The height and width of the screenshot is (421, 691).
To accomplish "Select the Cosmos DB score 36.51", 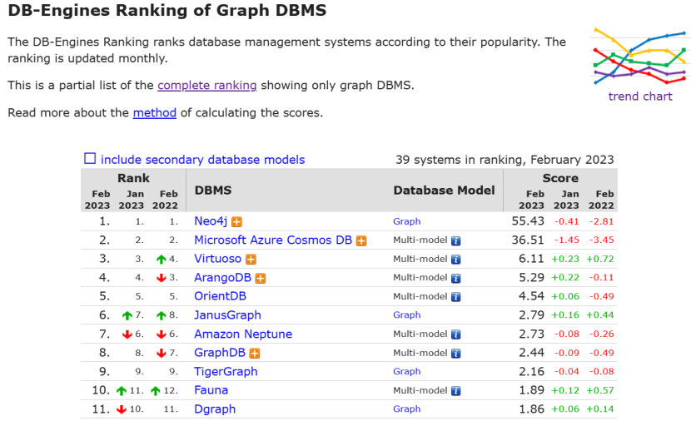I will 528,240.
